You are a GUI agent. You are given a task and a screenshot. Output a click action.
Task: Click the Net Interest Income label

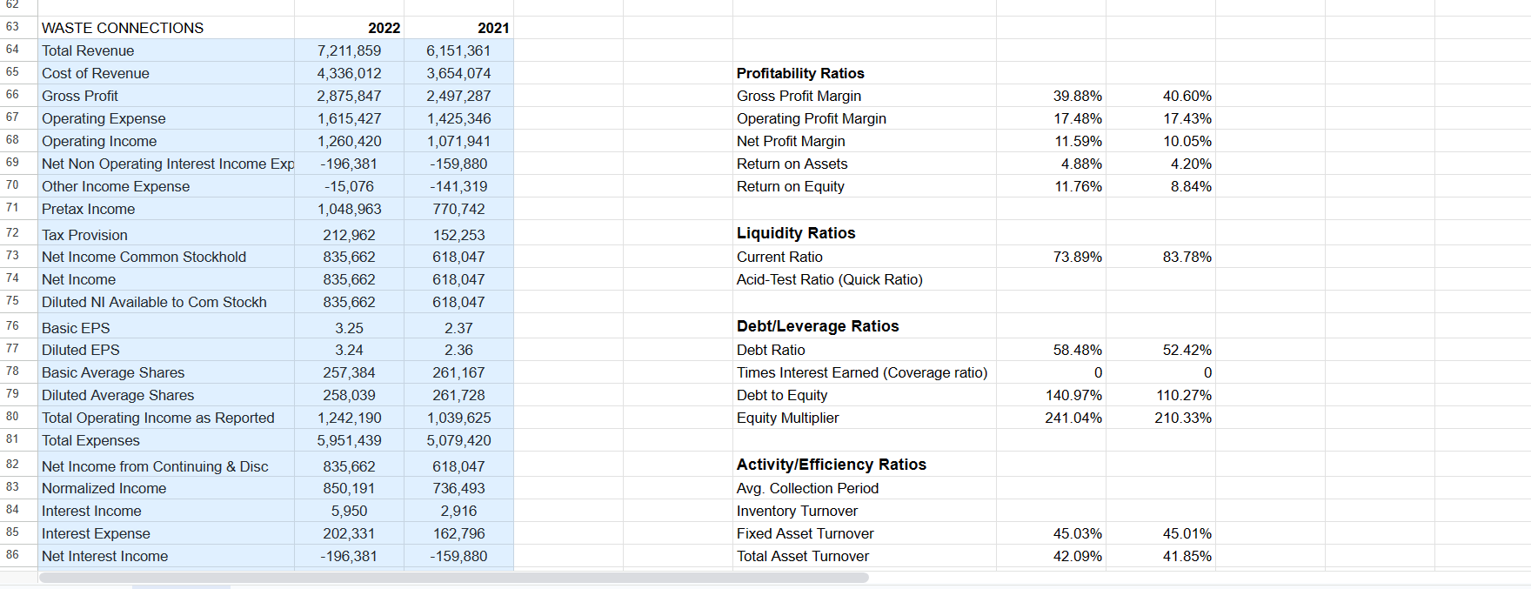tap(105, 556)
